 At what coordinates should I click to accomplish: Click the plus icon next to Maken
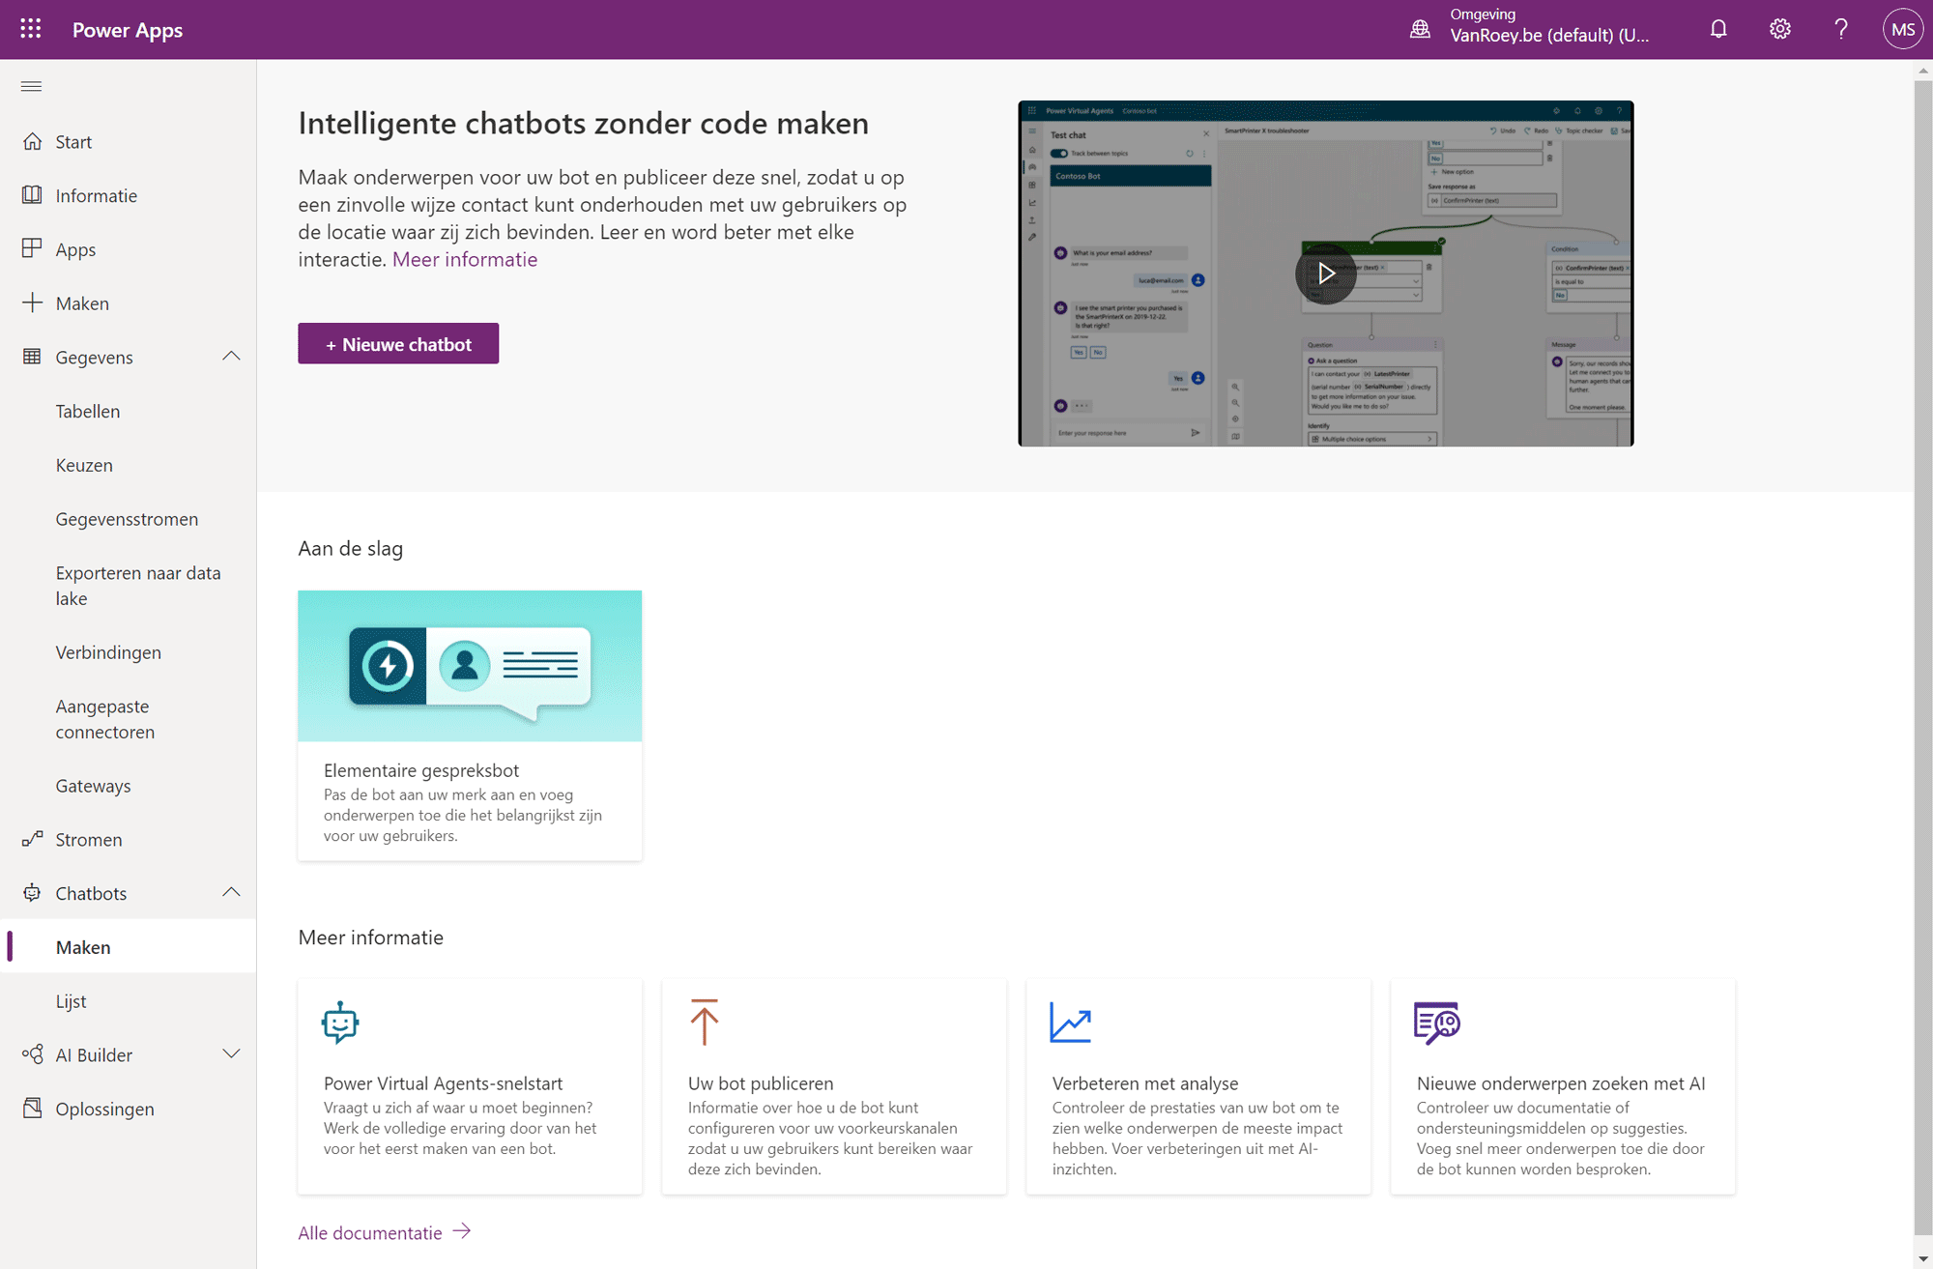[32, 303]
